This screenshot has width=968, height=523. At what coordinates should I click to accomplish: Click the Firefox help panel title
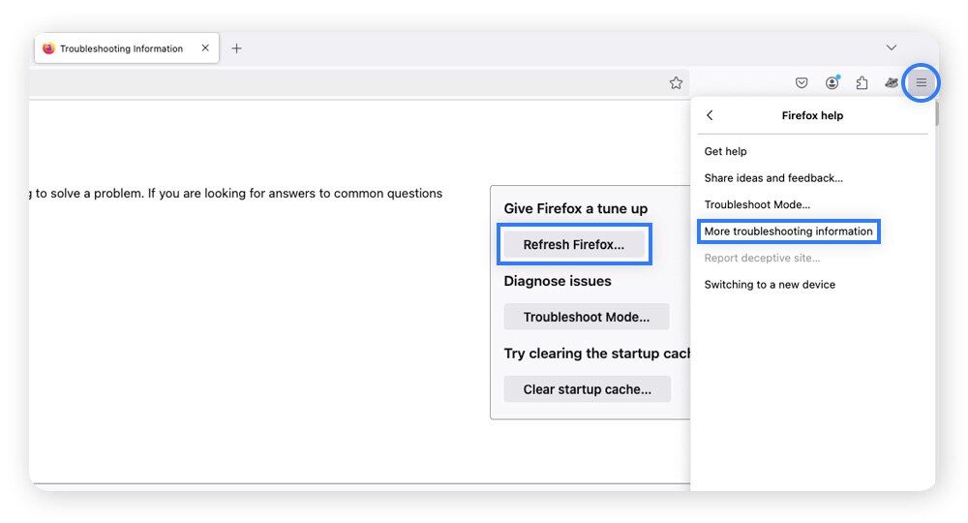point(812,115)
